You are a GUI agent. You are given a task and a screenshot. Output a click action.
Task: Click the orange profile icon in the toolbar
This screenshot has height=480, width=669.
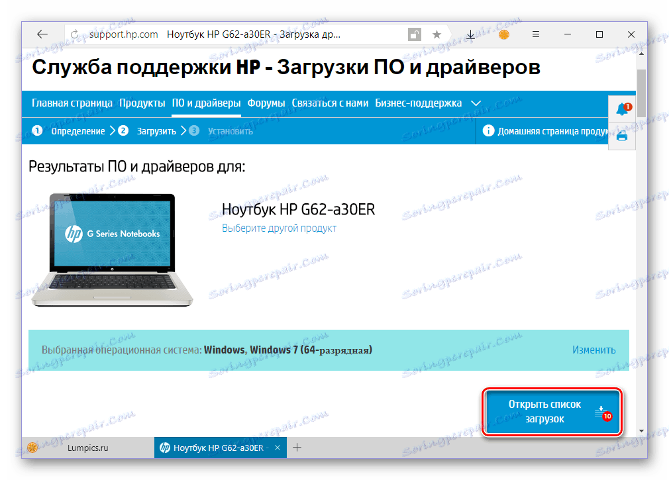pyautogui.click(x=503, y=34)
